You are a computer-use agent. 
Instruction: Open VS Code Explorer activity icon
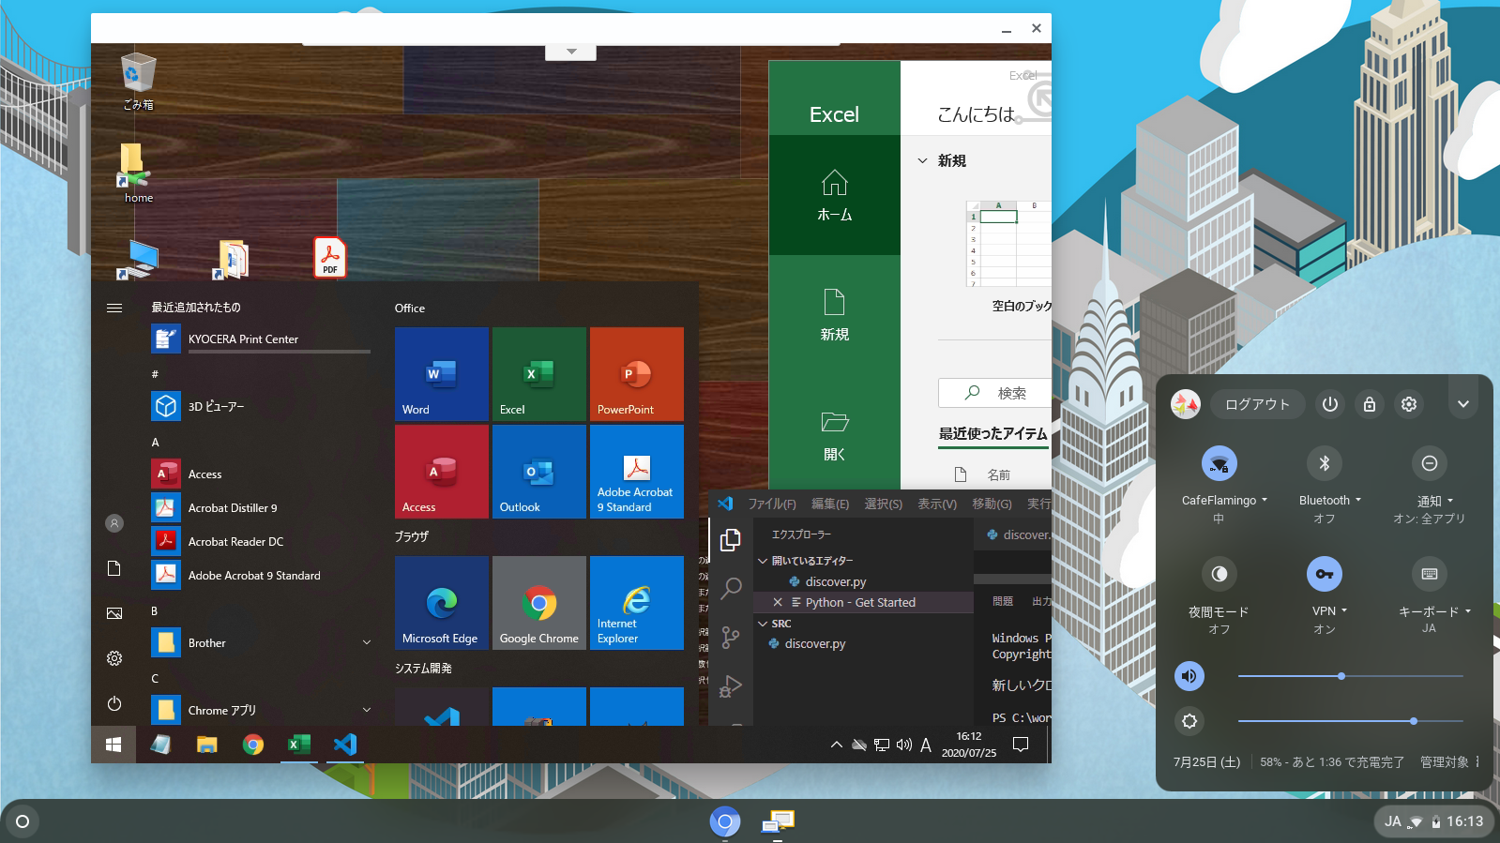point(731,540)
